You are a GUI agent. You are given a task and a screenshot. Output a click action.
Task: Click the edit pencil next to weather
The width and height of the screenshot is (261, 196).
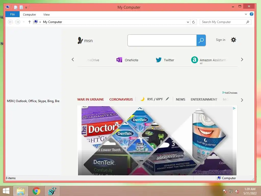[x=167, y=99]
